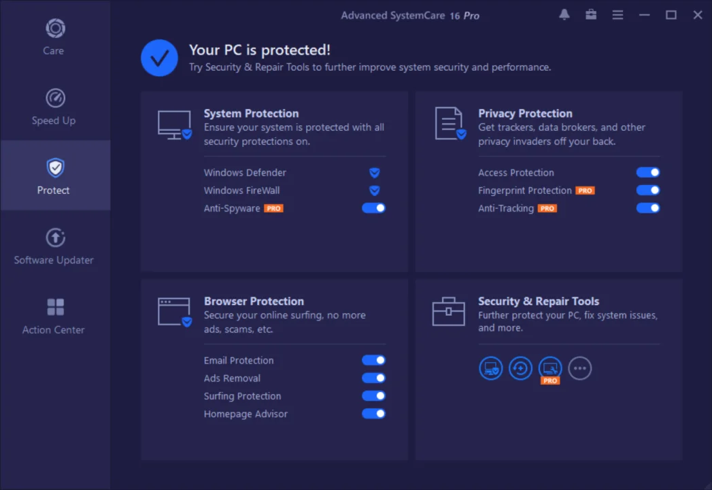Click the Care sidebar label

(53, 51)
